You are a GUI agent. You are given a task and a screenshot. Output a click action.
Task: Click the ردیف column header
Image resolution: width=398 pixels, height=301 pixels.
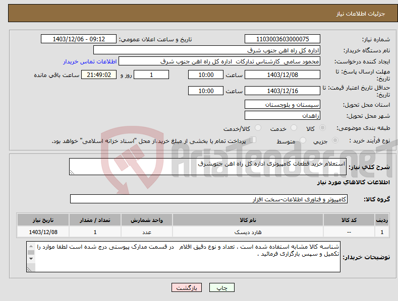click(382, 220)
